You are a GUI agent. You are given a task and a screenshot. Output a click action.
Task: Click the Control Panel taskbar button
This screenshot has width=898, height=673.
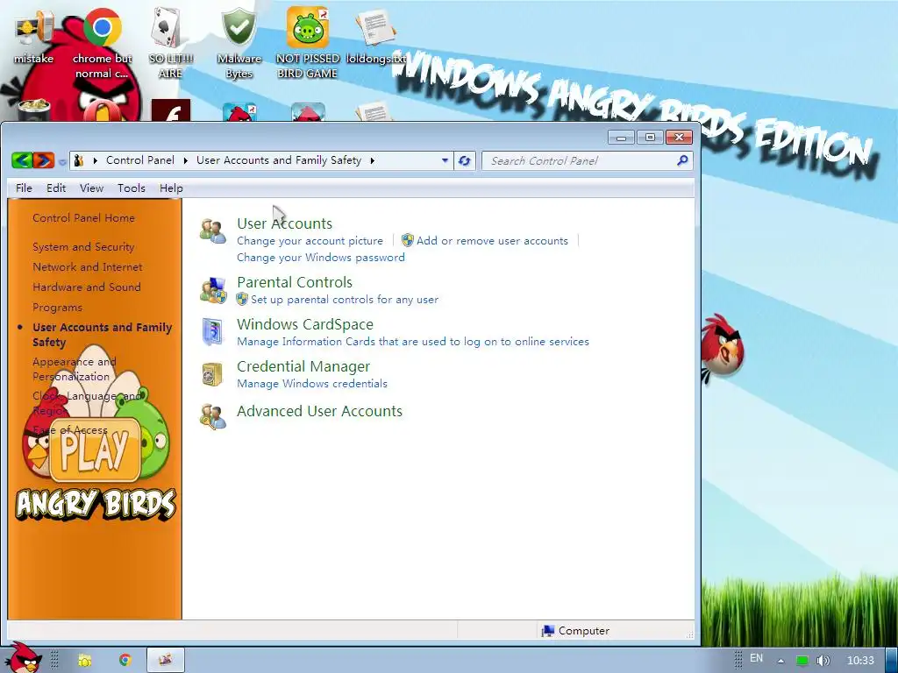(x=166, y=660)
